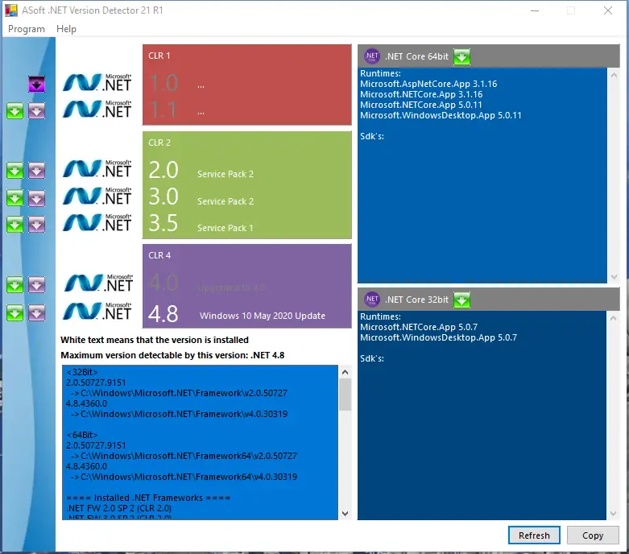Click the .NET Core 64bit purple logo

[x=372, y=56]
